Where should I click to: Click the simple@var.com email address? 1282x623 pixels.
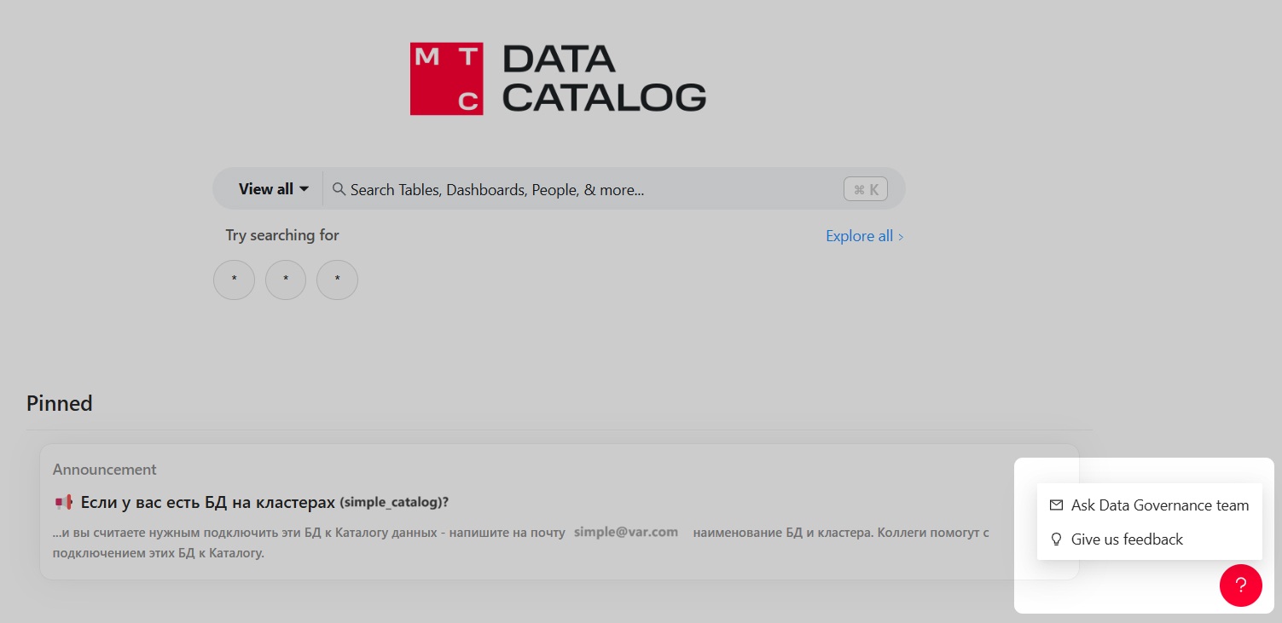click(x=626, y=532)
